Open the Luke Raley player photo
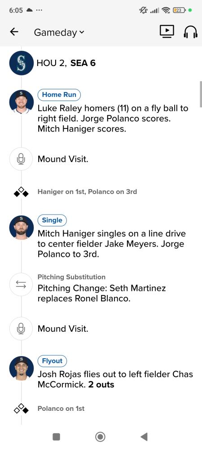Image resolution: width=202 pixels, height=449 pixels. (x=21, y=101)
